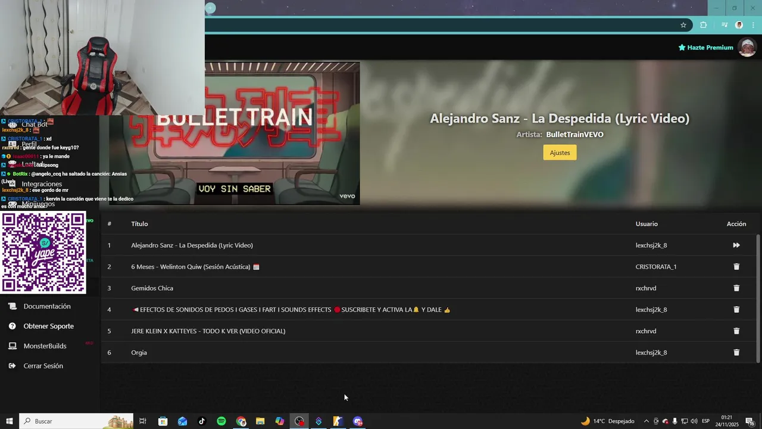This screenshot has height=429, width=762.
Task: Skip the current song with fast-forward icon
Action: (736, 245)
